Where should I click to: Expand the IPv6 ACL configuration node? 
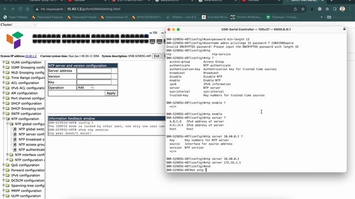pos(3,88)
